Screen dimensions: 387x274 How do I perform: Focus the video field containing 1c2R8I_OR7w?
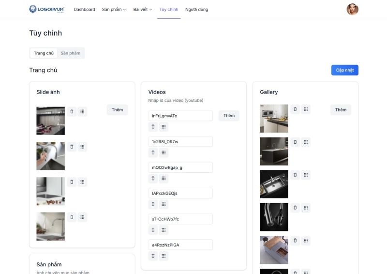pyautogui.click(x=180, y=141)
